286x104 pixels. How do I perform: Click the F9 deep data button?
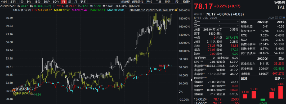click(177, 2)
